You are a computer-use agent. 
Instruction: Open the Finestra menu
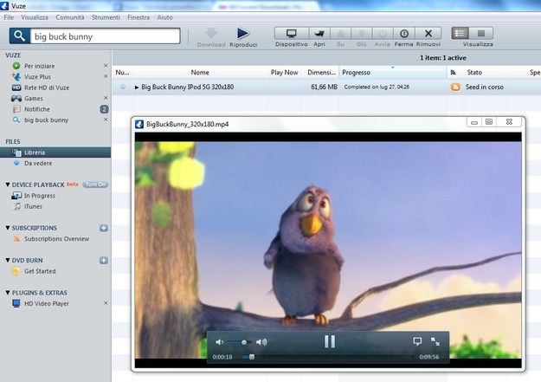138,17
